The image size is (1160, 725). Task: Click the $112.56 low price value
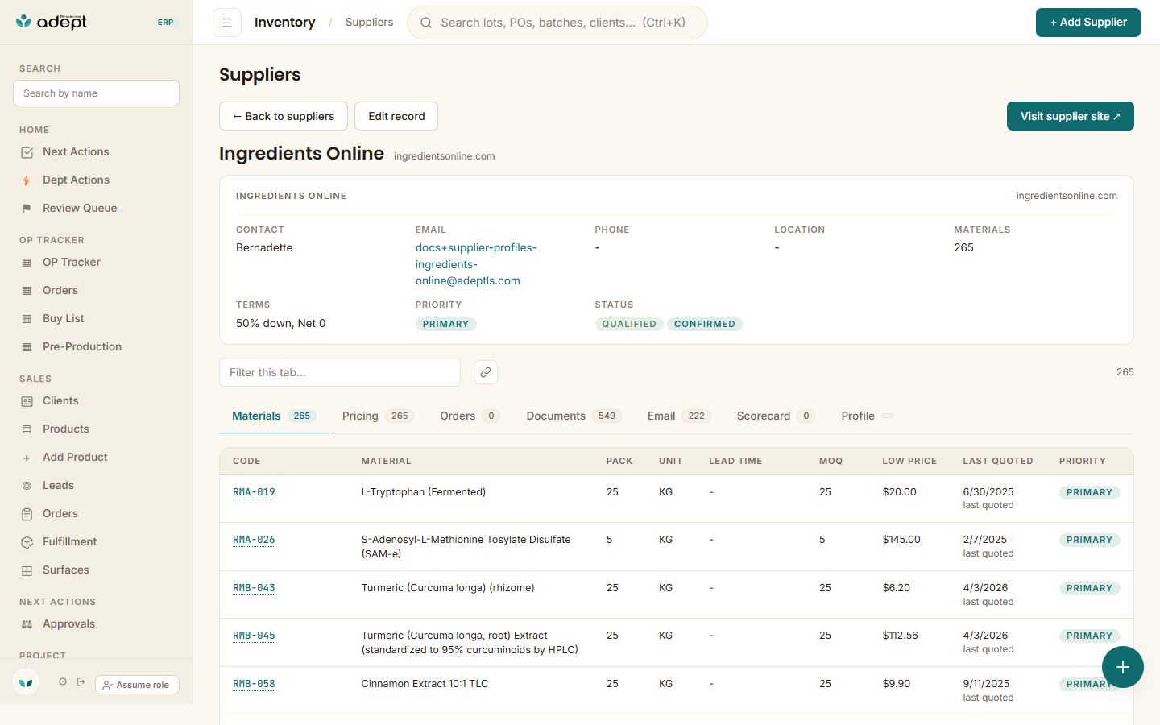point(900,636)
